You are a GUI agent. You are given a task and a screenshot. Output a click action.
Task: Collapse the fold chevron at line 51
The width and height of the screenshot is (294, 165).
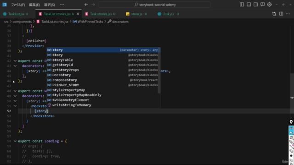tap(15, 106)
